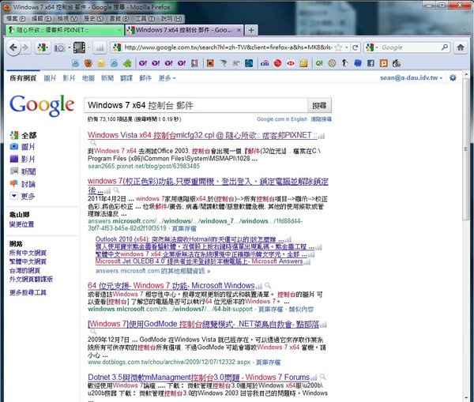Open the 檢視 (V) menu

click(67, 19)
